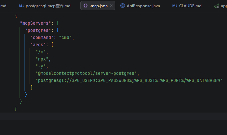
Task: Place cursor on the "mcpServers" key
Action: tap(33, 23)
